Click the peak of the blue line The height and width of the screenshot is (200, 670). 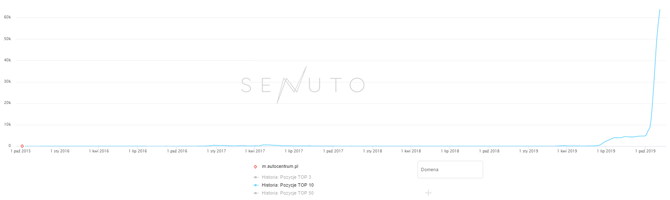tap(660, 10)
